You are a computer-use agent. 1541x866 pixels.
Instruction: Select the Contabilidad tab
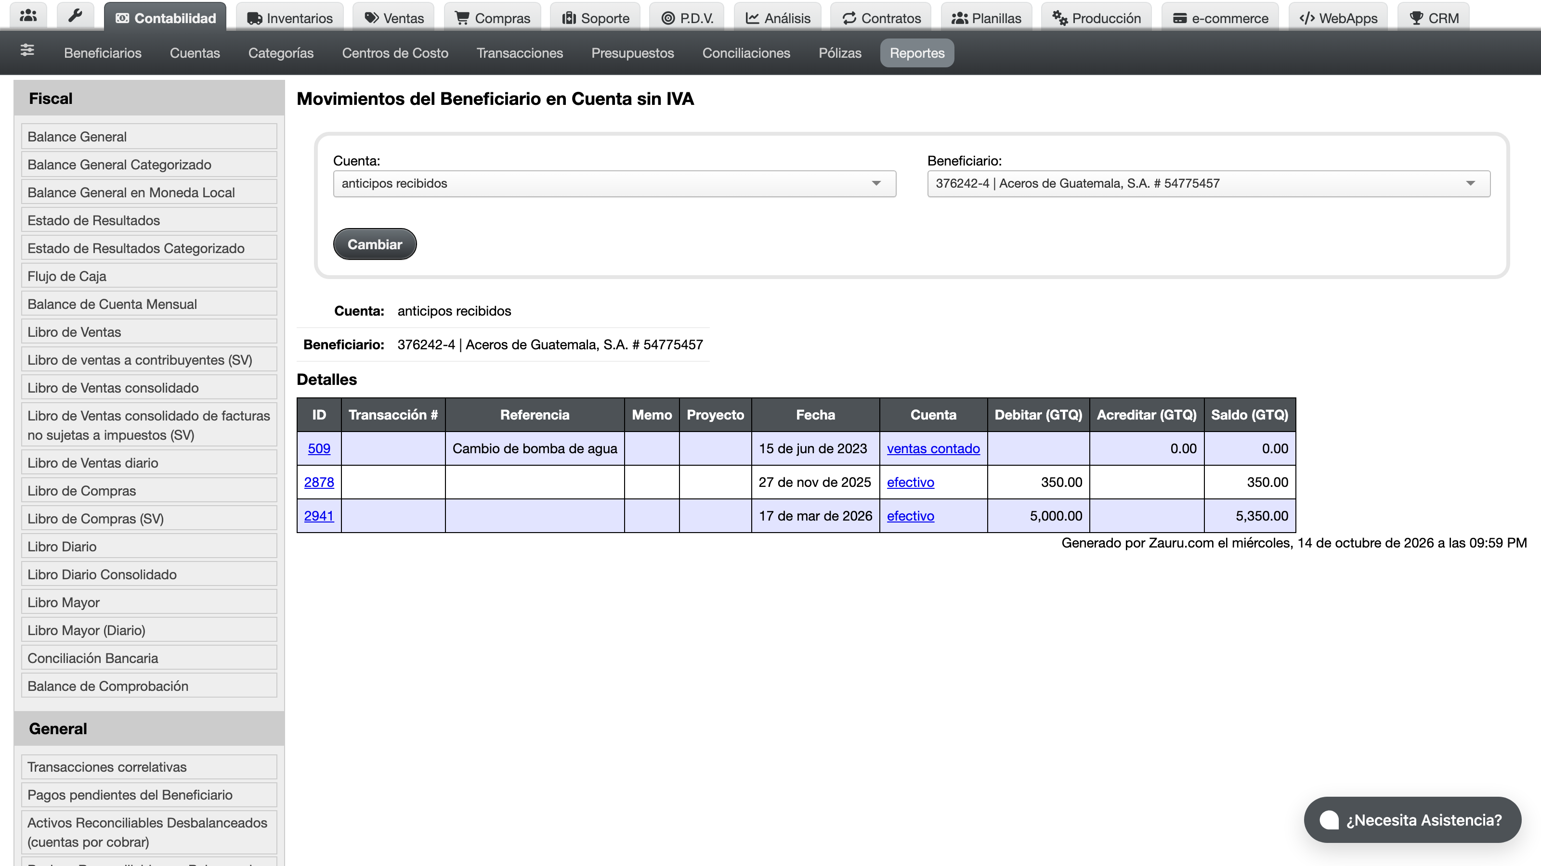(x=165, y=18)
